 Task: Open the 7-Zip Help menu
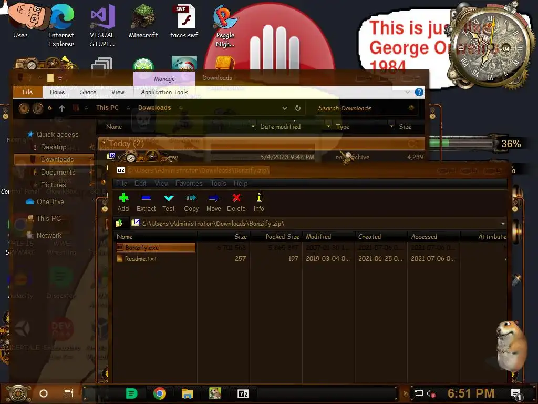tap(241, 184)
